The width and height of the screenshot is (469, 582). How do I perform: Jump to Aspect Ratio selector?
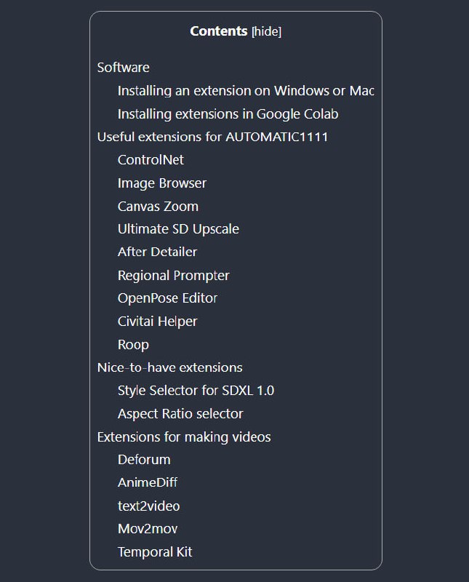click(x=180, y=414)
